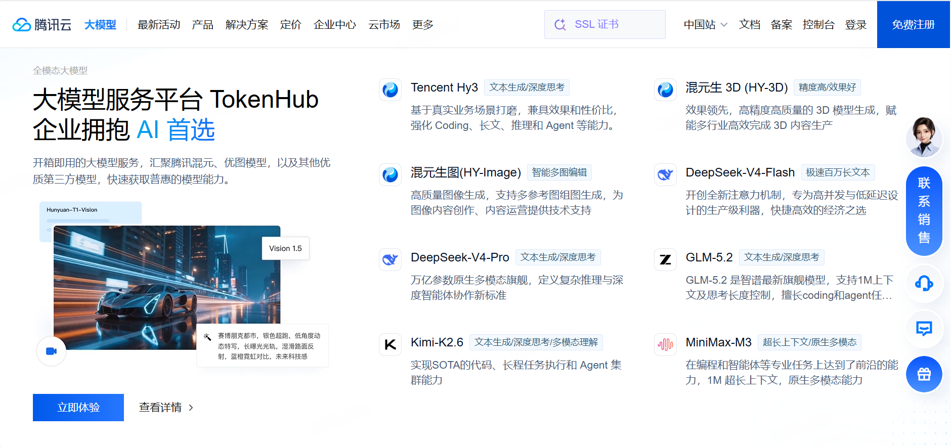Click the 登录 link
The image size is (951, 447).
tap(856, 24)
